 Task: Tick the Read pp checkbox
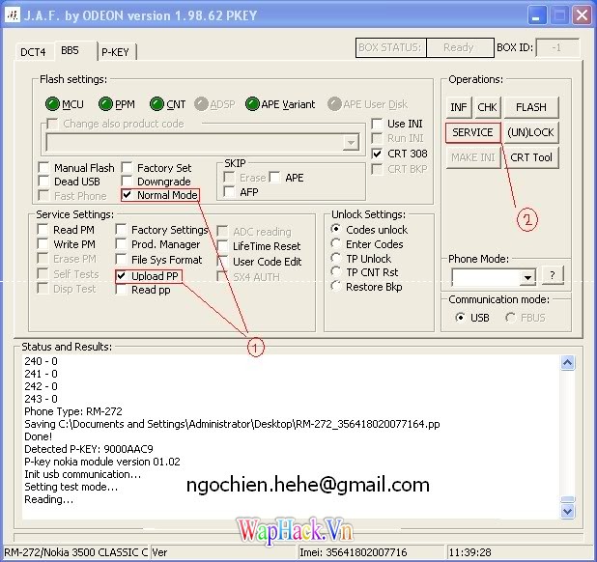pos(121,290)
